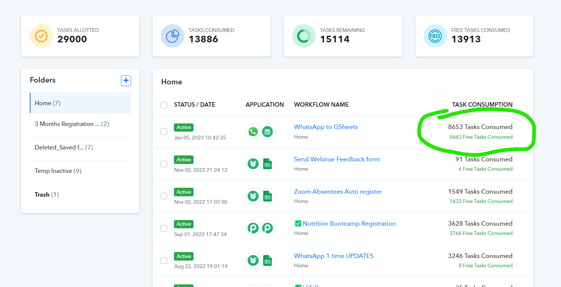Viewport: 561px width, 287px height.
Task: Click calendar app icon in WhatsApp to GSheets row
Action: (267, 132)
